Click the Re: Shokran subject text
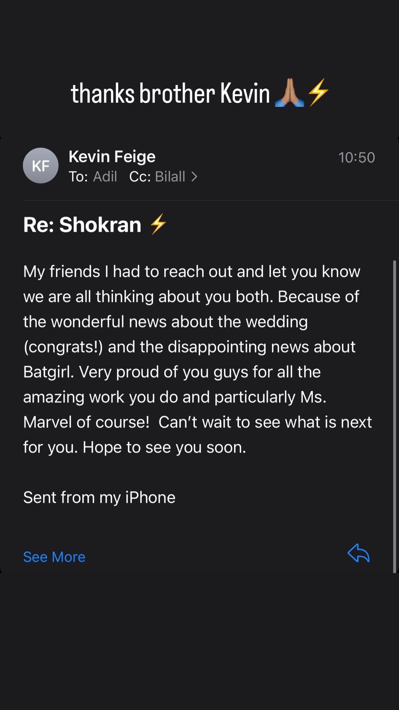 (x=82, y=225)
